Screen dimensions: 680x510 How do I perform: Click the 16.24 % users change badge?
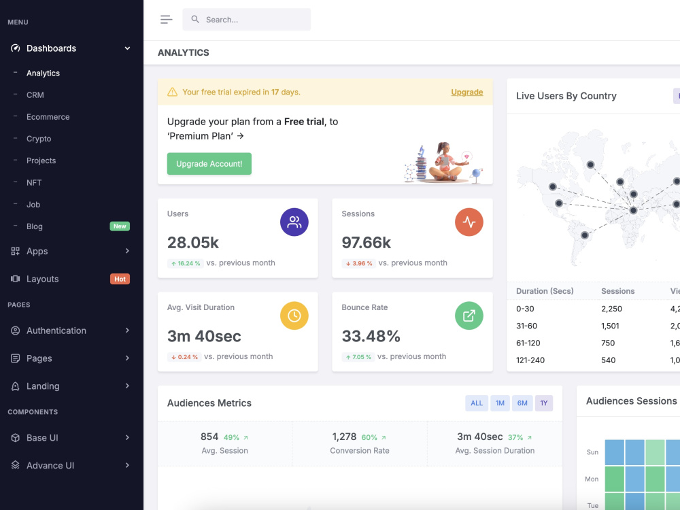(x=185, y=263)
